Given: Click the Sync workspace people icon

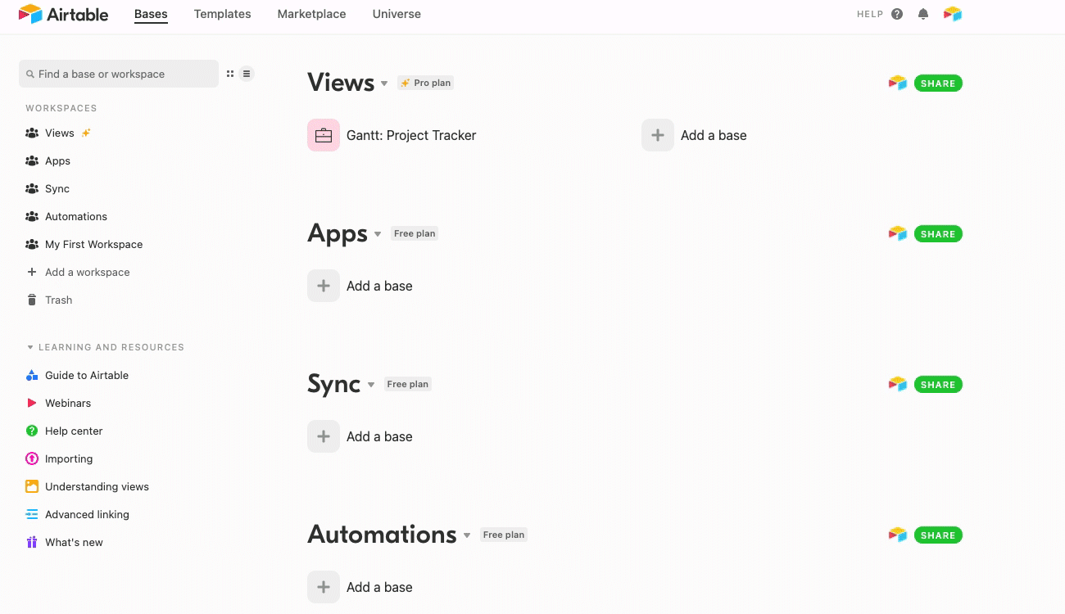Looking at the screenshot, I should [32, 188].
